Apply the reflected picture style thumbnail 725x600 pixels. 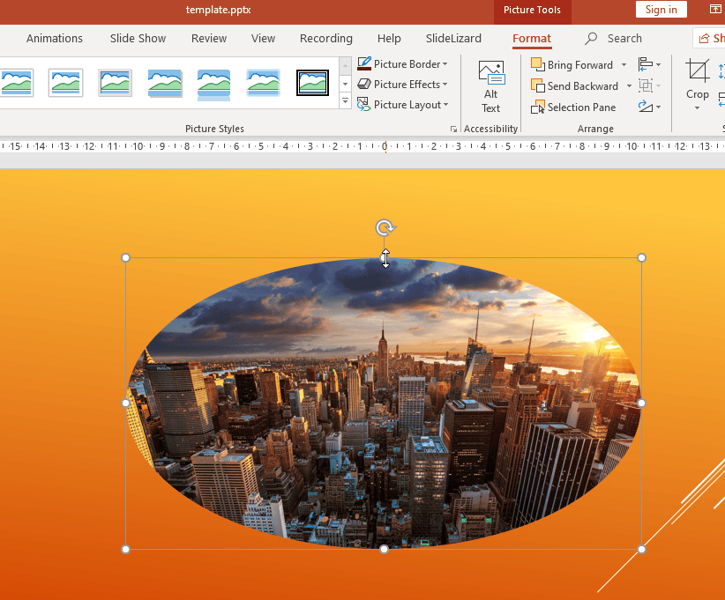tap(213, 84)
